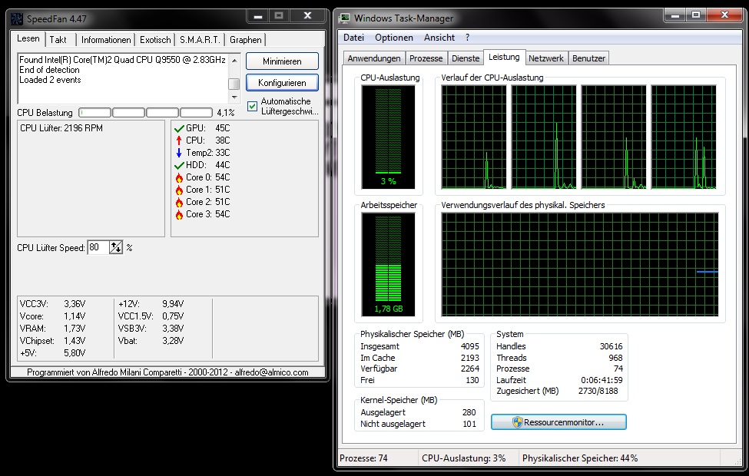The height and width of the screenshot is (476, 749).
Task: Click the log box scroll down arrow
Action: click(x=234, y=97)
